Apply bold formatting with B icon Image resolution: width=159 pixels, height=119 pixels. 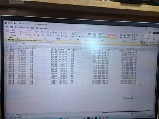[20, 34]
